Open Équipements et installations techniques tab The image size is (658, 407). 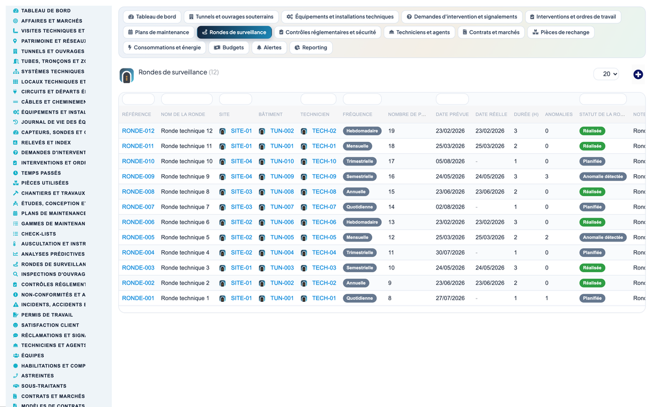340,16
